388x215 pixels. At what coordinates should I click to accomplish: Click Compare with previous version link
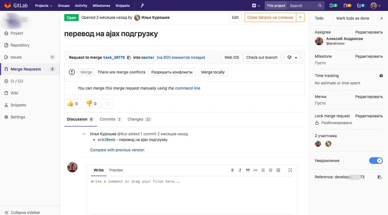pos(117,150)
